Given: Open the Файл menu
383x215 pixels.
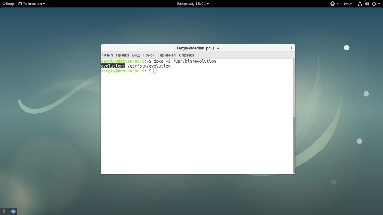Looking at the screenshot, I should tap(107, 55).
